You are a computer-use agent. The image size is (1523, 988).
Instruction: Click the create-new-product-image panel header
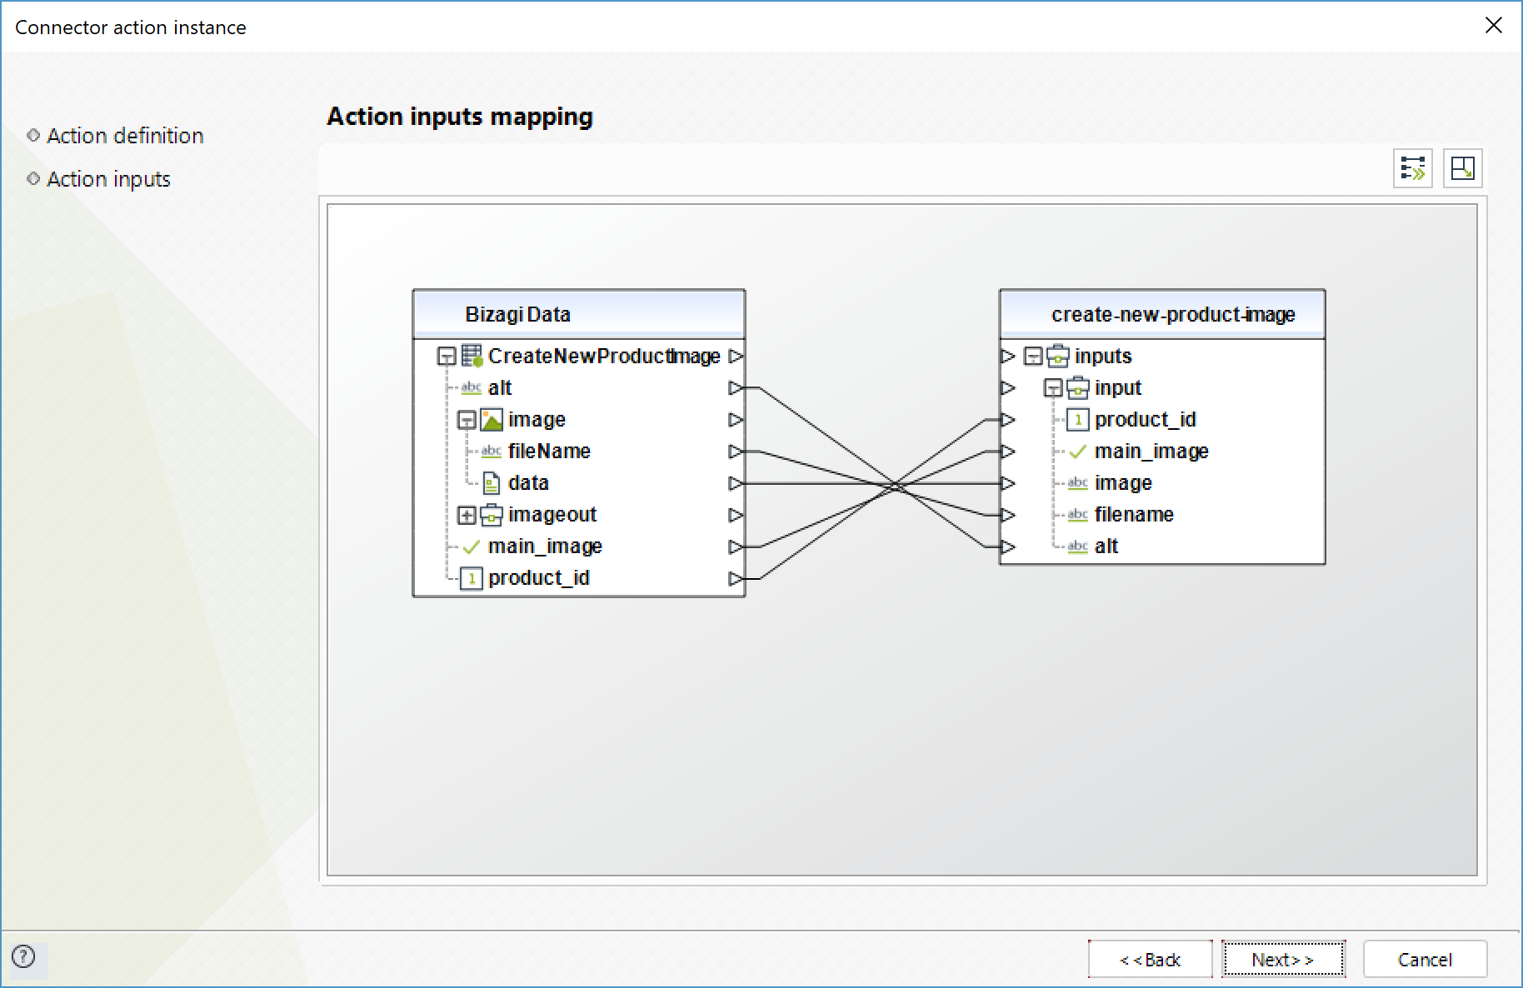[x=1162, y=314]
